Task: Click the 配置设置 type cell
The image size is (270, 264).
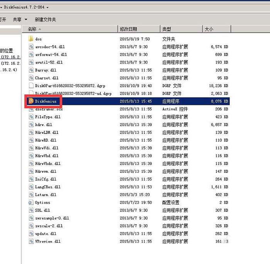Action: [x=171, y=203]
